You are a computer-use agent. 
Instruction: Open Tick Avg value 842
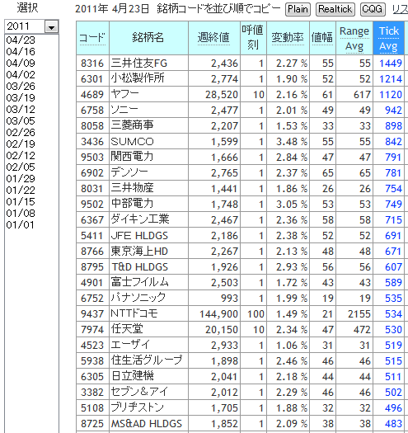393,142
